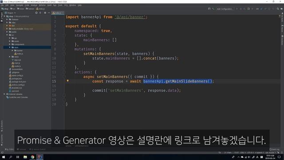Expand the public folder arrow
The image size is (284, 160).
pyautogui.click(x=7, y=32)
